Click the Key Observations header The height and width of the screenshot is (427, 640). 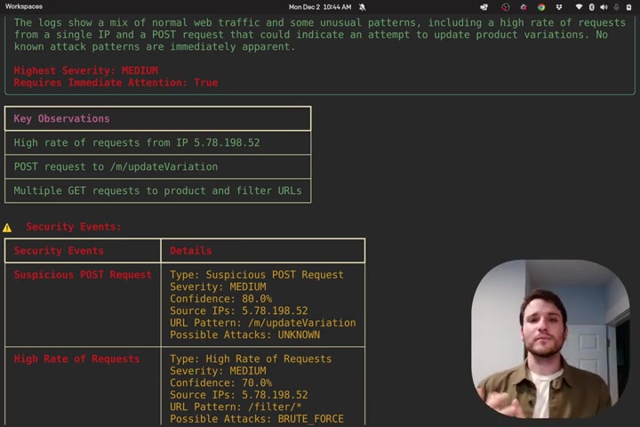tap(157, 118)
